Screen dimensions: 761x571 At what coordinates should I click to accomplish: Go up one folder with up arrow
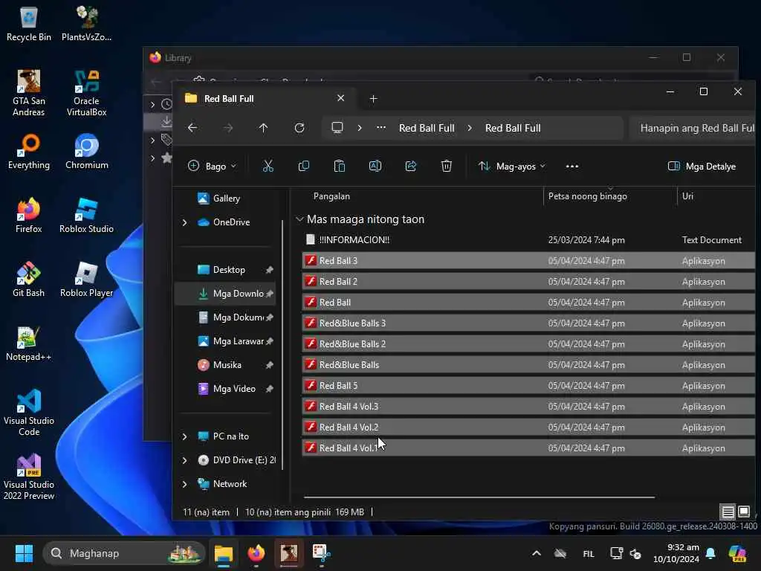[x=263, y=128]
